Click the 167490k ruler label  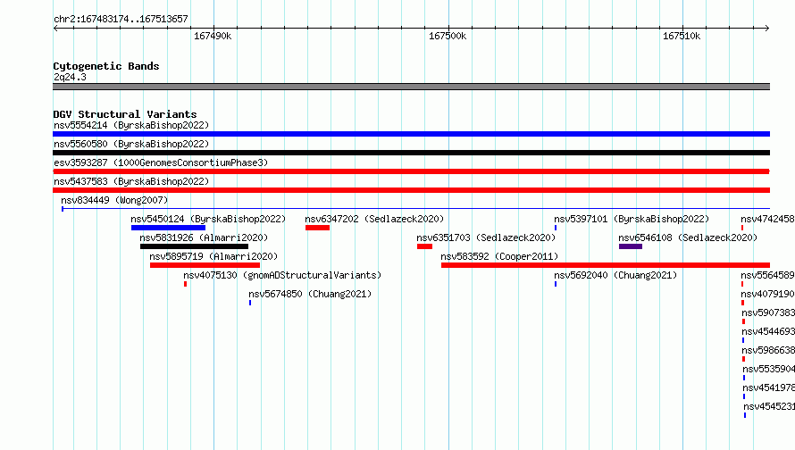(x=213, y=36)
